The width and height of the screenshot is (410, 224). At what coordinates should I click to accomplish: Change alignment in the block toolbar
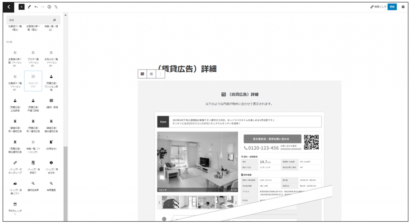pyautogui.click(x=151, y=74)
